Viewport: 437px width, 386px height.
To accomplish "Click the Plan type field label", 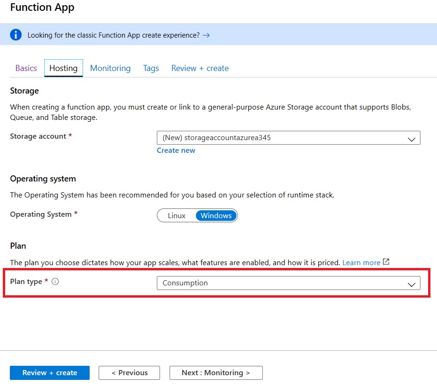I will click(x=27, y=282).
